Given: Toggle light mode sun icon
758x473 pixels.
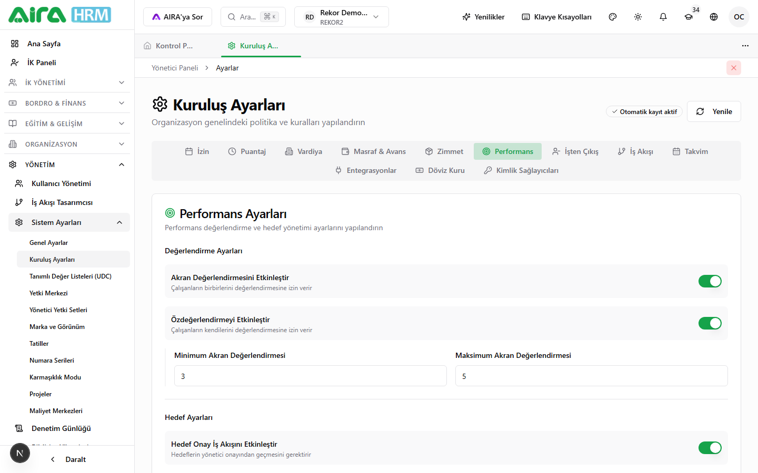Looking at the screenshot, I should 638,17.
